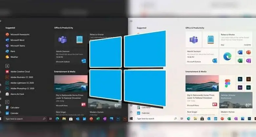Screen dimensions: 256x137
Task: Launch OneNote from dark taskbar
Action: click(x=105, y=119)
